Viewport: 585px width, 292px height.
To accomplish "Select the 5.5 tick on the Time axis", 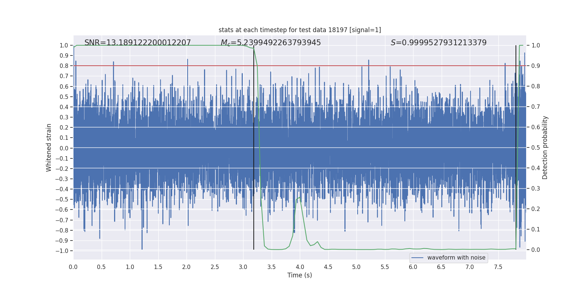I will tap(385, 267).
